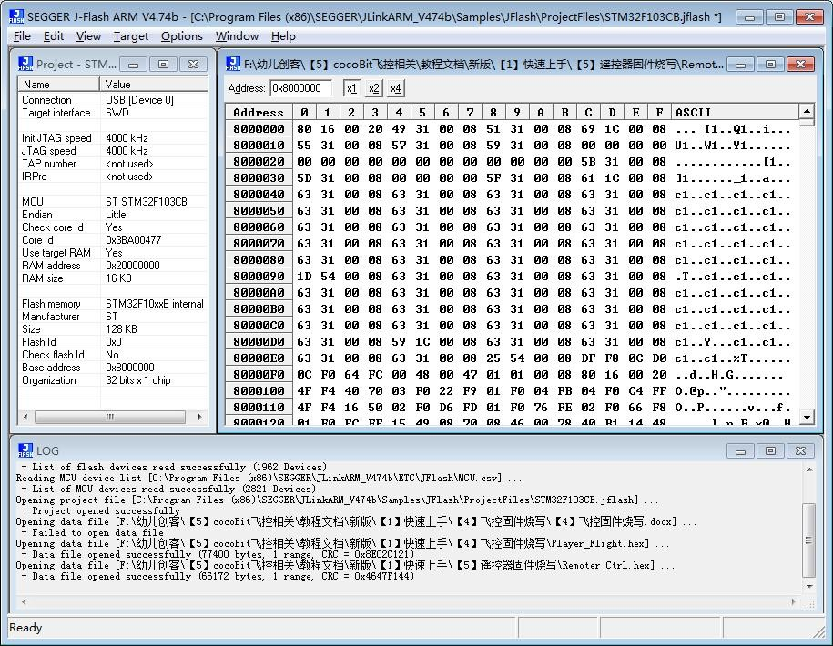Click the Value column header in Project panel
Viewport: 833px width, 646px height.
pyautogui.click(x=154, y=85)
